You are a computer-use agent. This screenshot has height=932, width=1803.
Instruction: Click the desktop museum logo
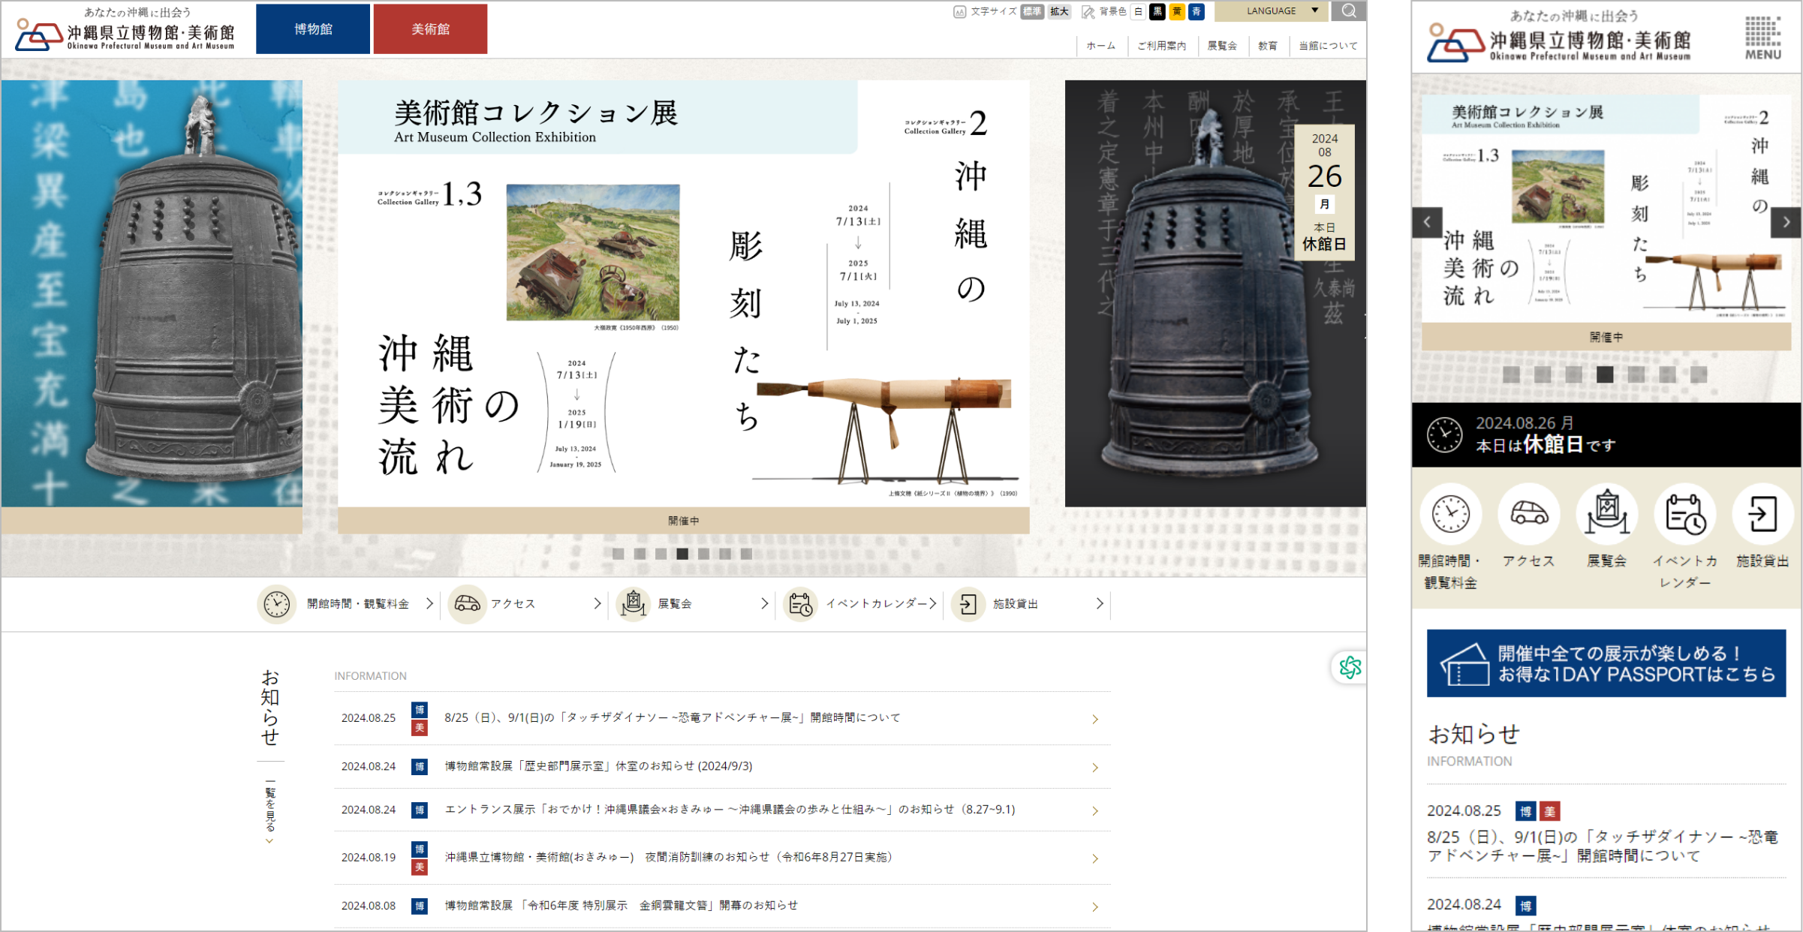click(x=125, y=30)
